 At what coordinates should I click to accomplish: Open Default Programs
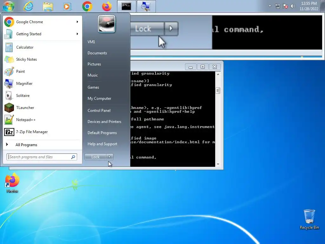pyautogui.click(x=102, y=133)
